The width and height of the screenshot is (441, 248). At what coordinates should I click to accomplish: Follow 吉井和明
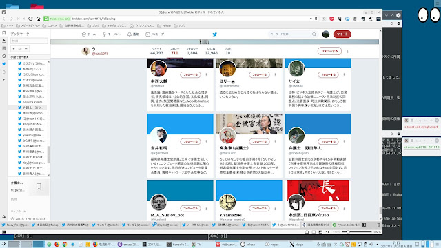click(190, 141)
